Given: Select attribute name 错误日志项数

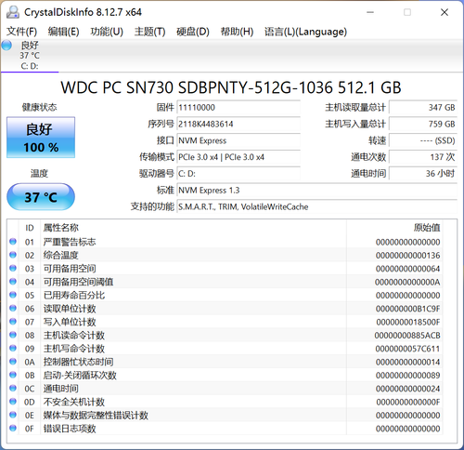Looking at the screenshot, I should (70, 429).
